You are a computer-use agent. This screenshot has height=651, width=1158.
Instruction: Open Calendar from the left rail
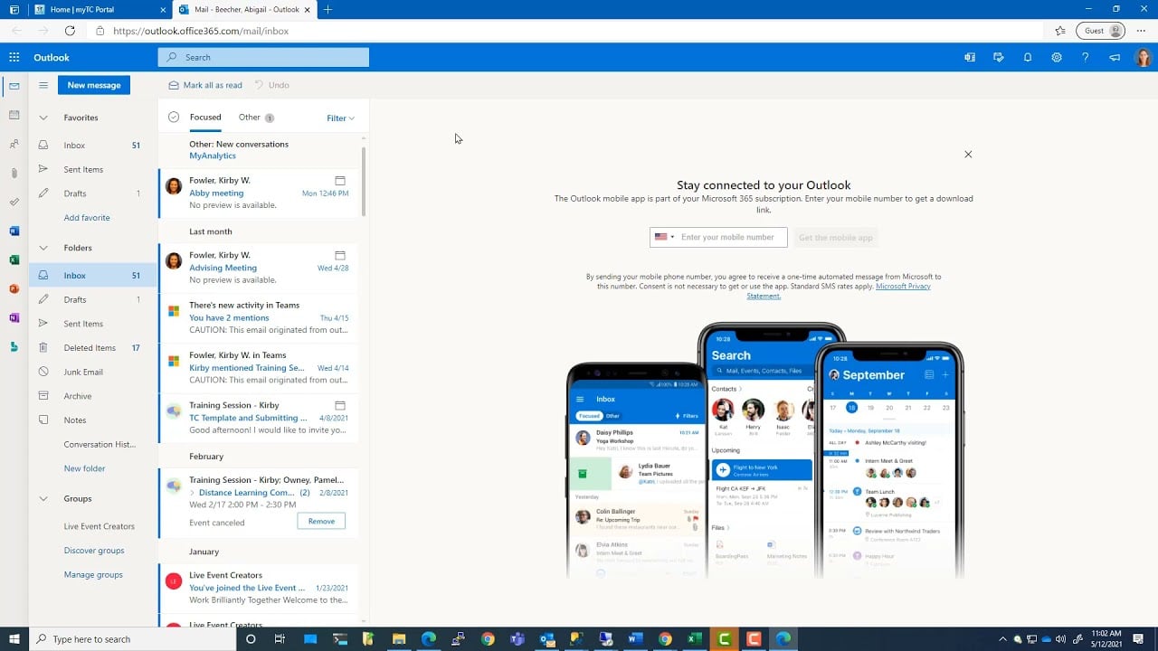click(x=14, y=115)
